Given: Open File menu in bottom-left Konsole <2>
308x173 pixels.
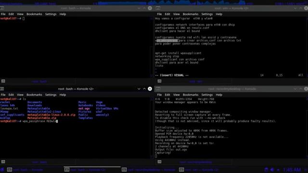Looking at the screenshot, I should [x=3, y=95].
